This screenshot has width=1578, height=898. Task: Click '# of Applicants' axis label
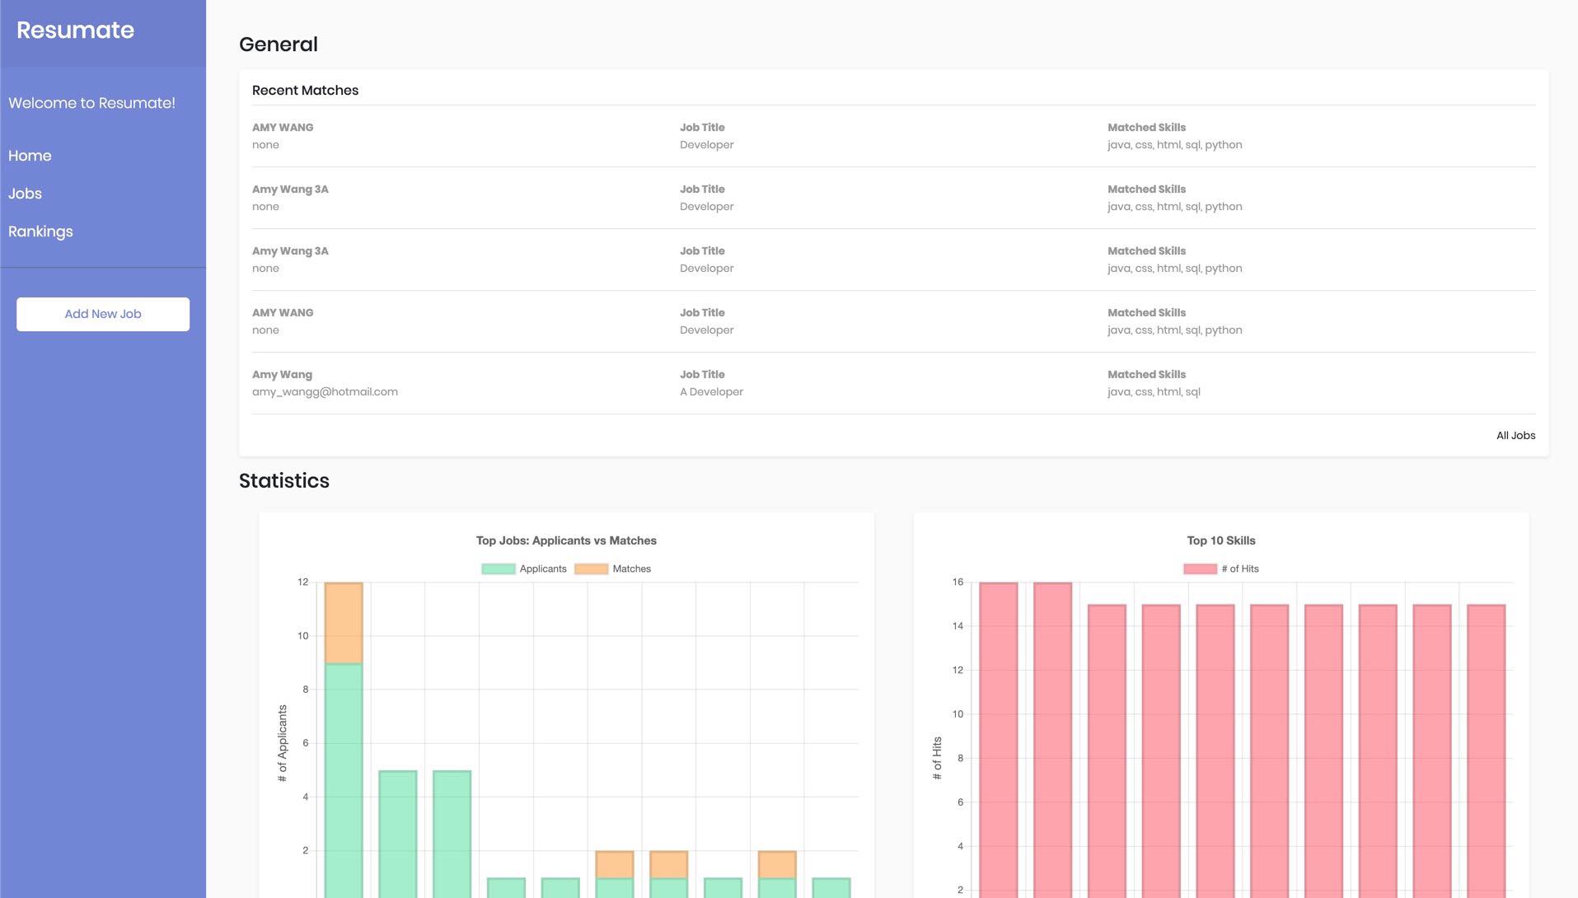pyautogui.click(x=283, y=743)
